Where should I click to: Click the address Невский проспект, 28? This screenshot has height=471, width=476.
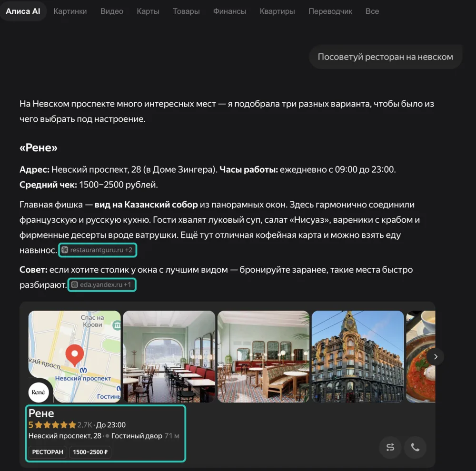(65, 436)
